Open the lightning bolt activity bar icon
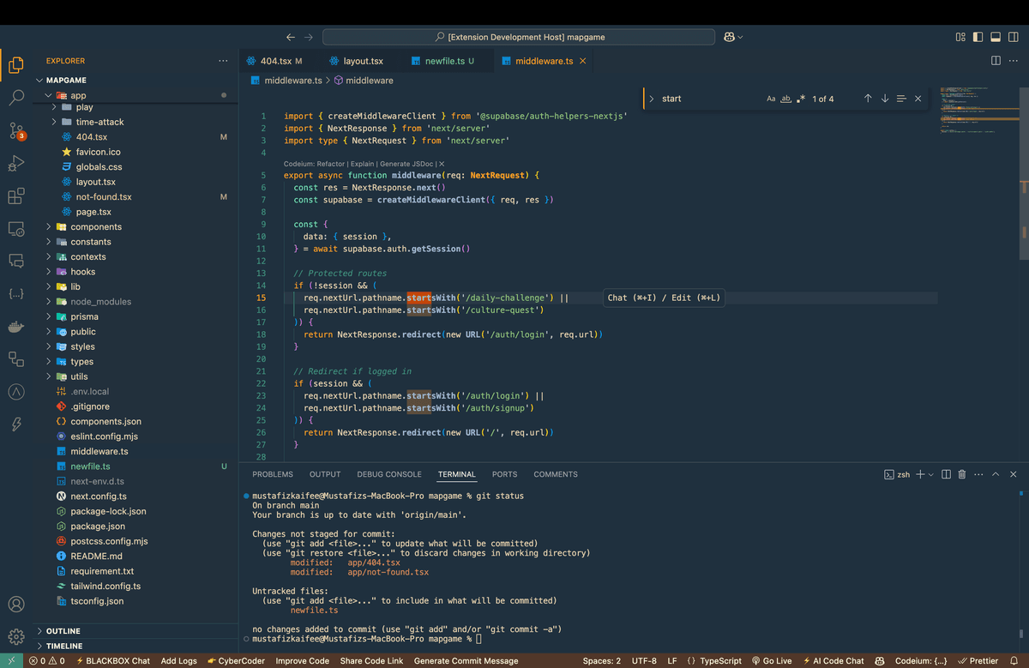This screenshot has height=668, width=1029. (15, 424)
